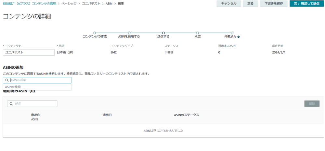Select the ASINを適用する step circle
325x151 pixels.
[x=129, y=33]
